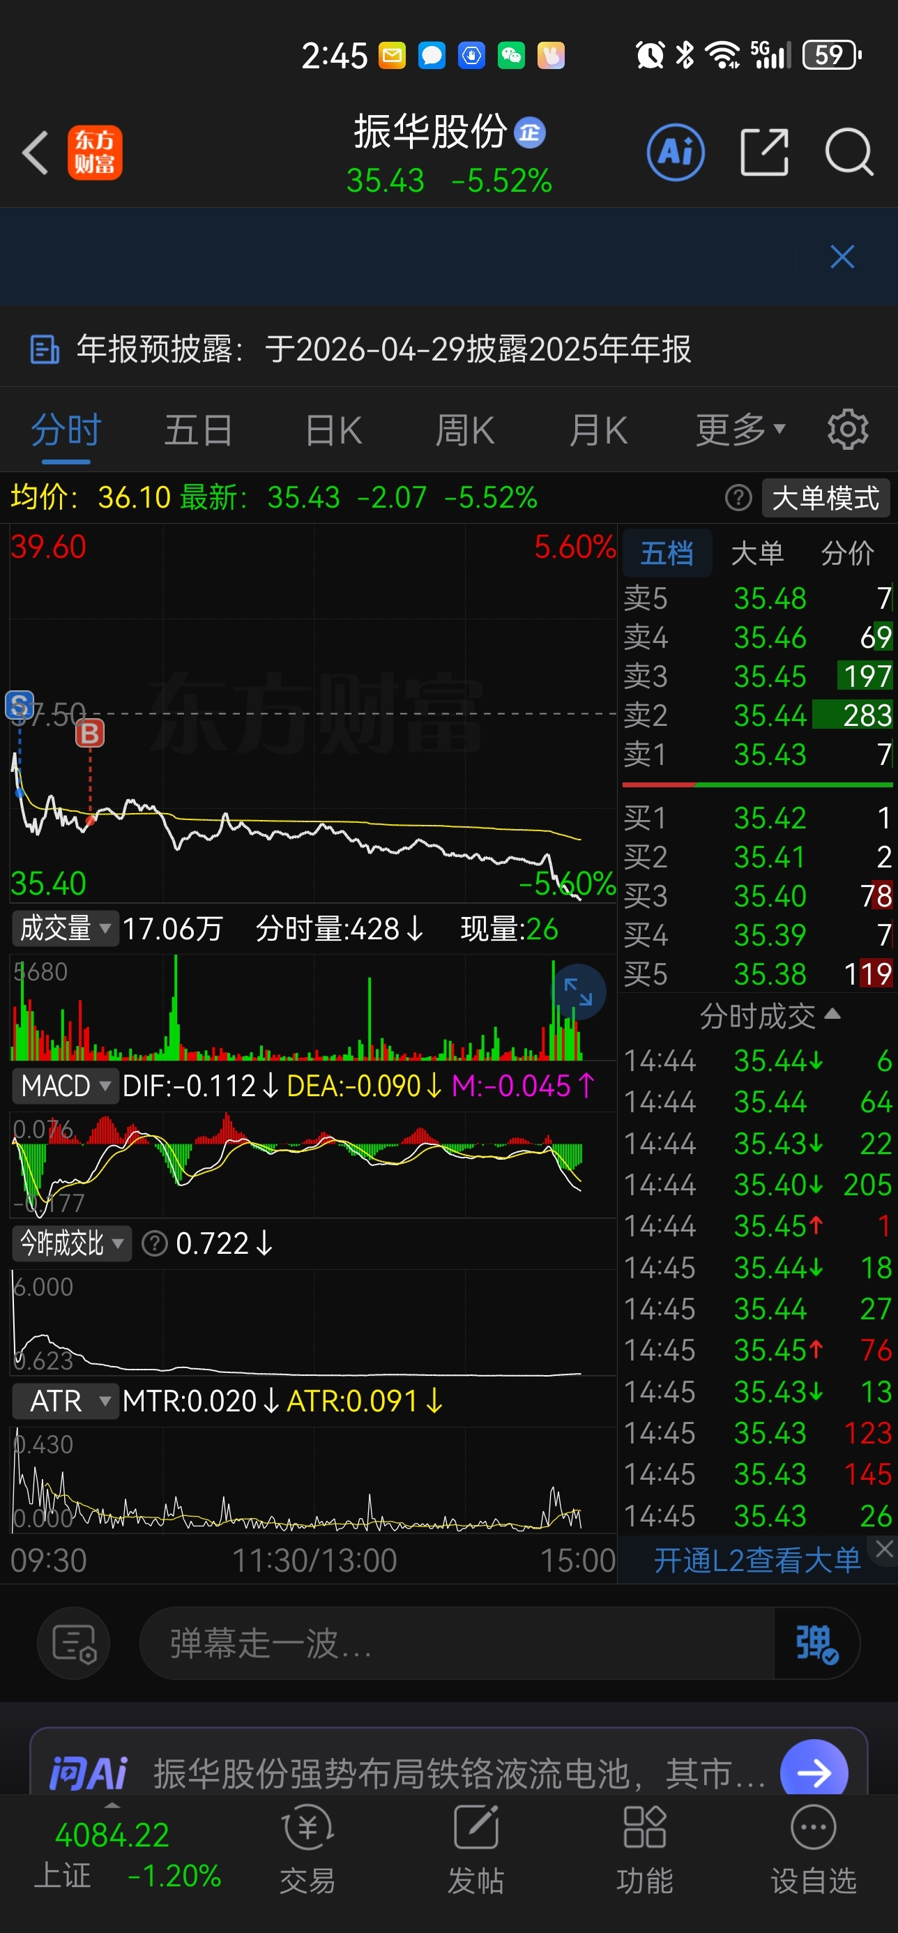Viewport: 898px width, 1933px height.
Task: Switch to the 月K tab
Action: tap(598, 430)
